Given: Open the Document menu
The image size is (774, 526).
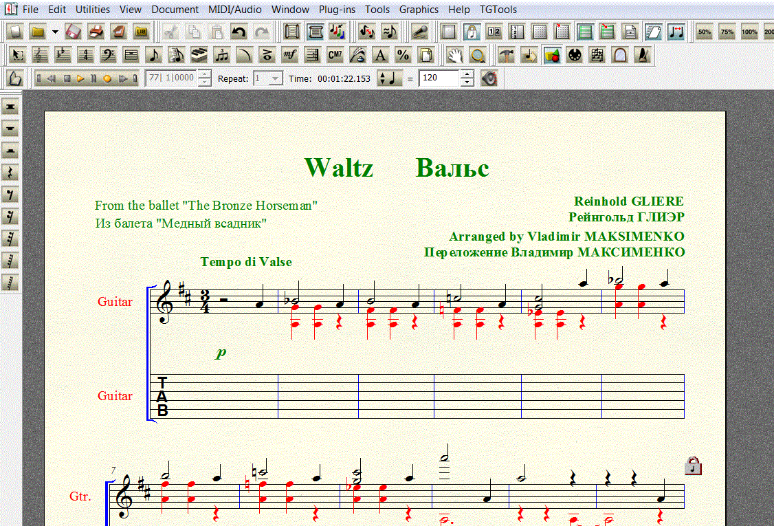Looking at the screenshot, I should (175, 10).
